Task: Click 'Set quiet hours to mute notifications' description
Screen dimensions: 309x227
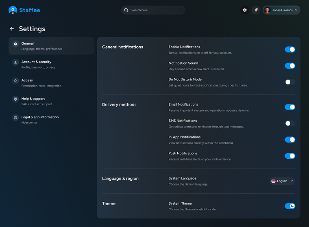Action: (x=208, y=85)
